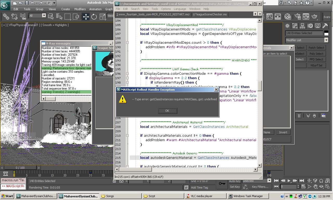Open the Material Editor
Screen dimensions: 333x200
tap(287, 17)
